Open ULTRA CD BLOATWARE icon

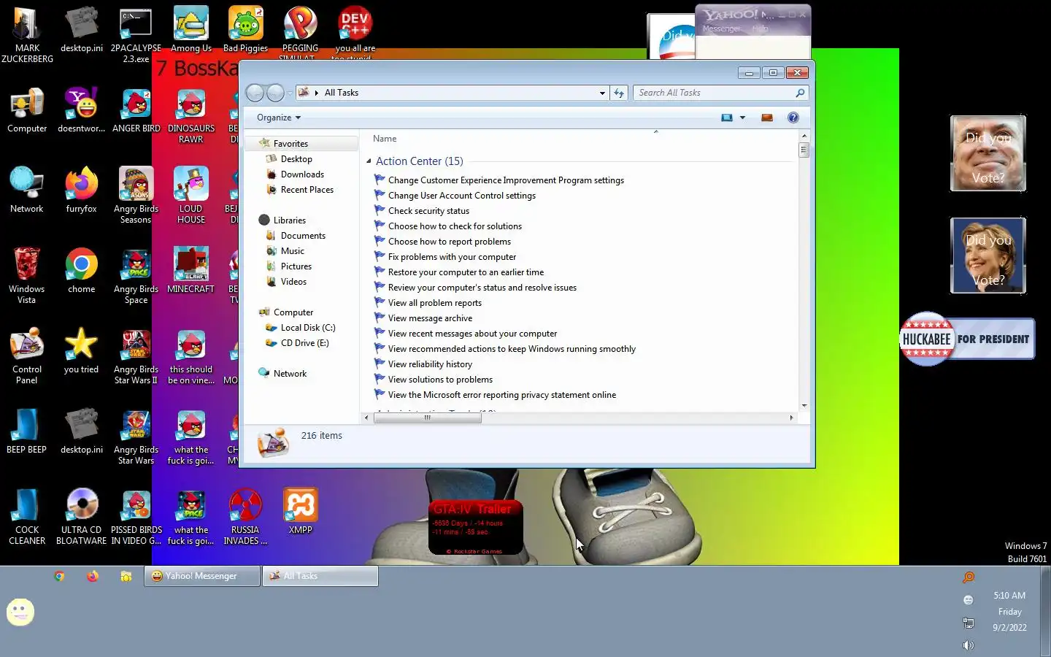pos(82,517)
